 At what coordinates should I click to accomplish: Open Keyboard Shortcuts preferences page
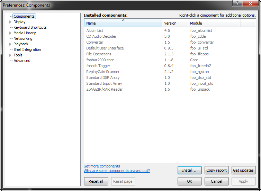click(x=30, y=27)
